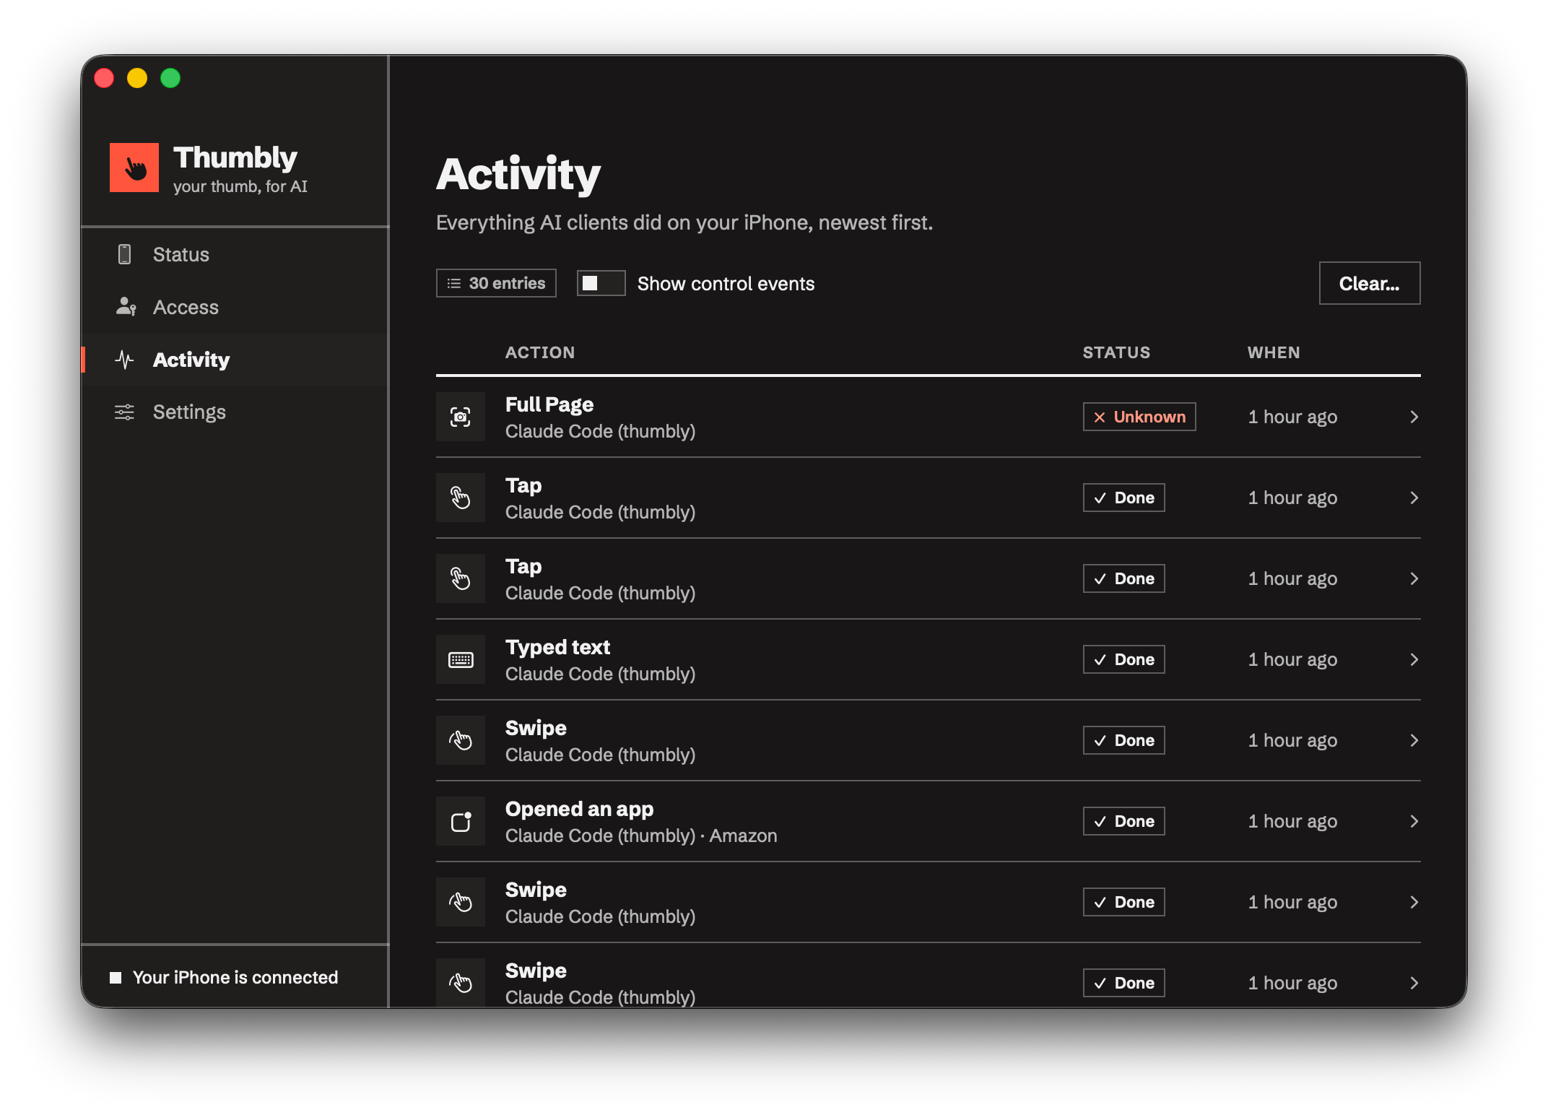
Task: Expand the Opened an app entry chevron
Action: pos(1414,821)
